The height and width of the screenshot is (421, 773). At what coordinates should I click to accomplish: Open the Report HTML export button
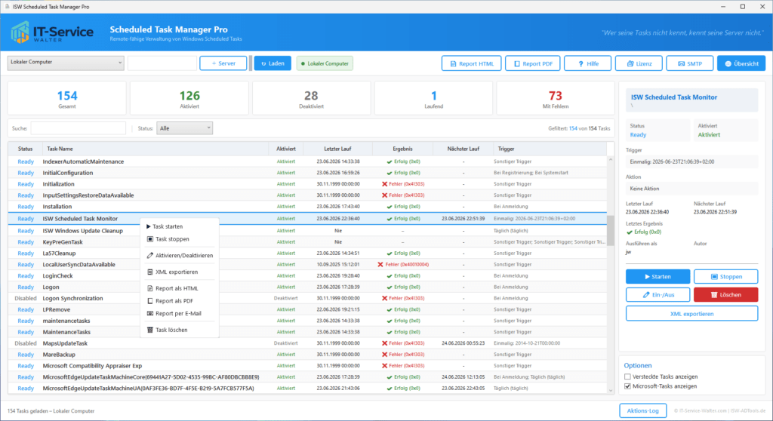coord(471,63)
